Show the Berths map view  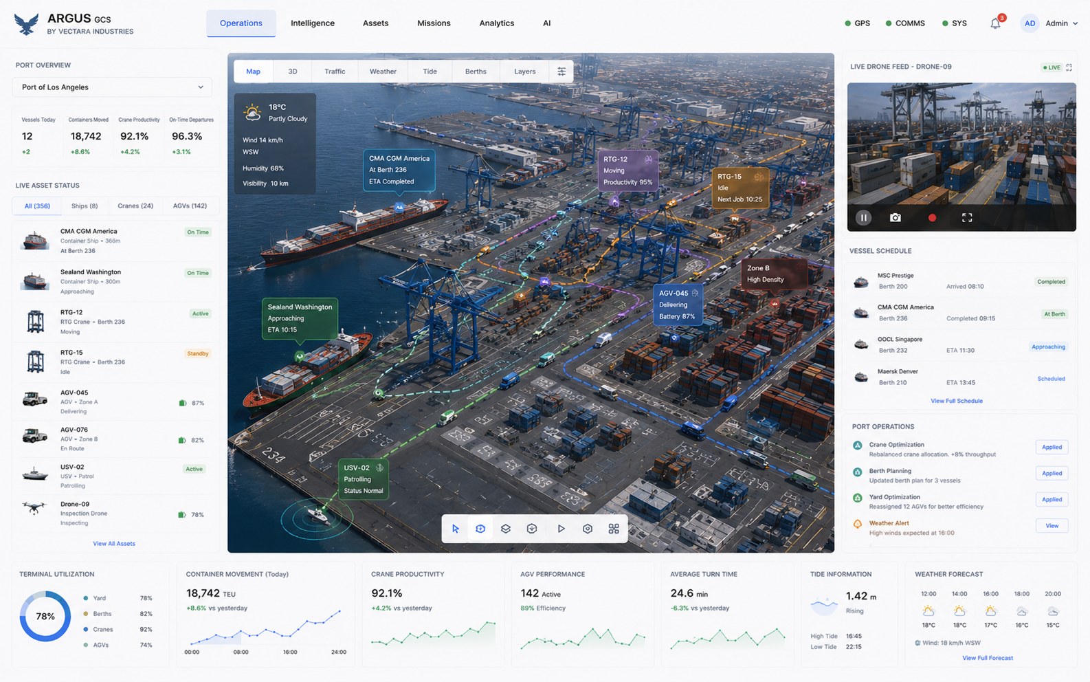(x=476, y=71)
